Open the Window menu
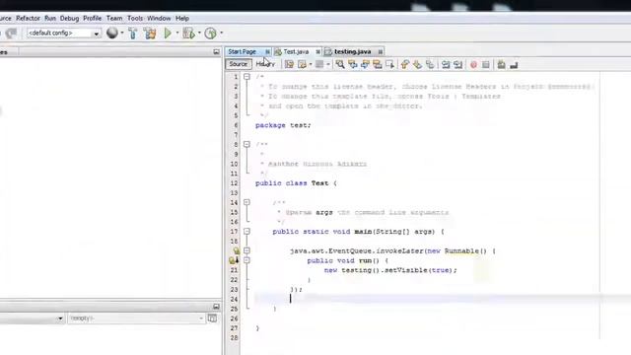Screen dimensions: 631x355 pos(159,18)
